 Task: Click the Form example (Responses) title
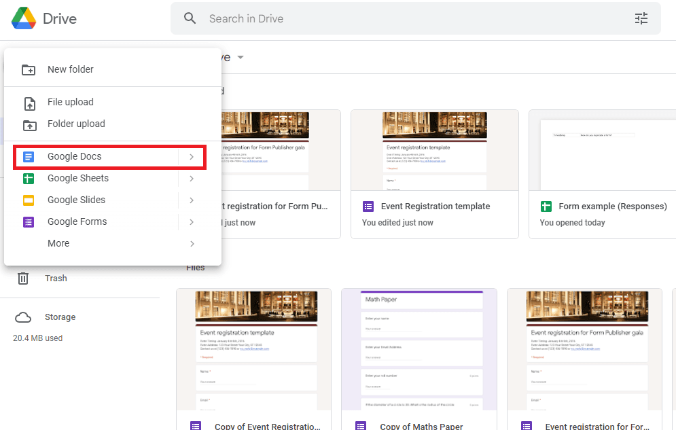[613, 207]
